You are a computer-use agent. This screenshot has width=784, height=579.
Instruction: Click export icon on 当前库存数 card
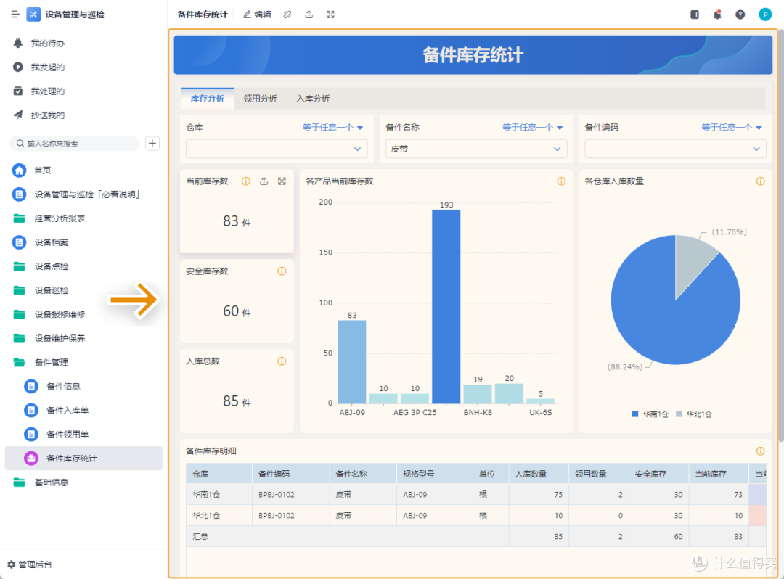click(264, 181)
